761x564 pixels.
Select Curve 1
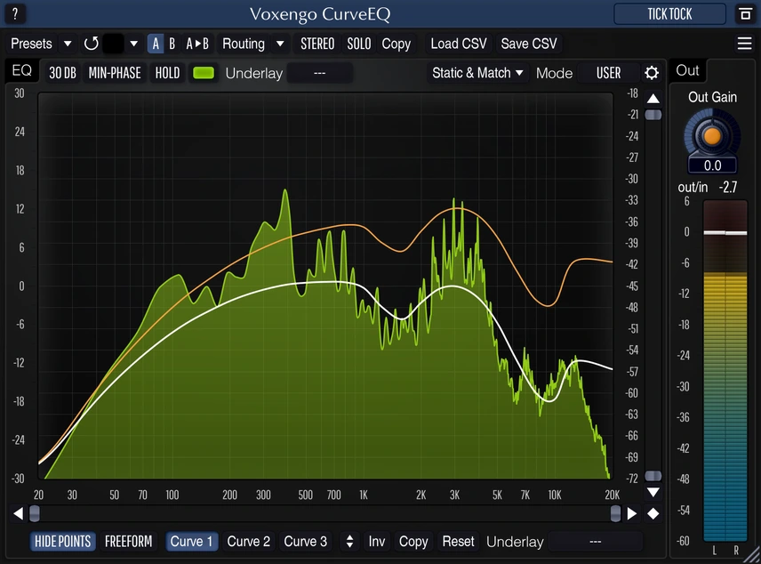(x=191, y=541)
